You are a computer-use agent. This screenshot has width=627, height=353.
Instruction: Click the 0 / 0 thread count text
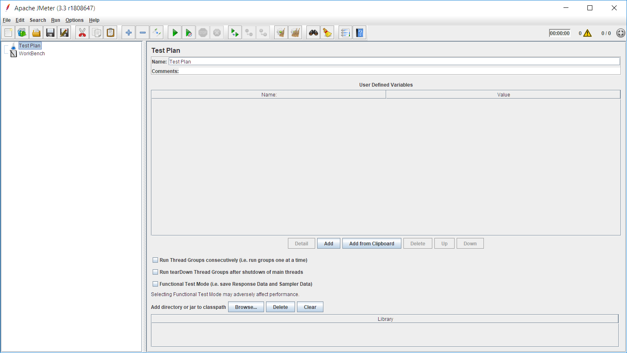[606, 33]
